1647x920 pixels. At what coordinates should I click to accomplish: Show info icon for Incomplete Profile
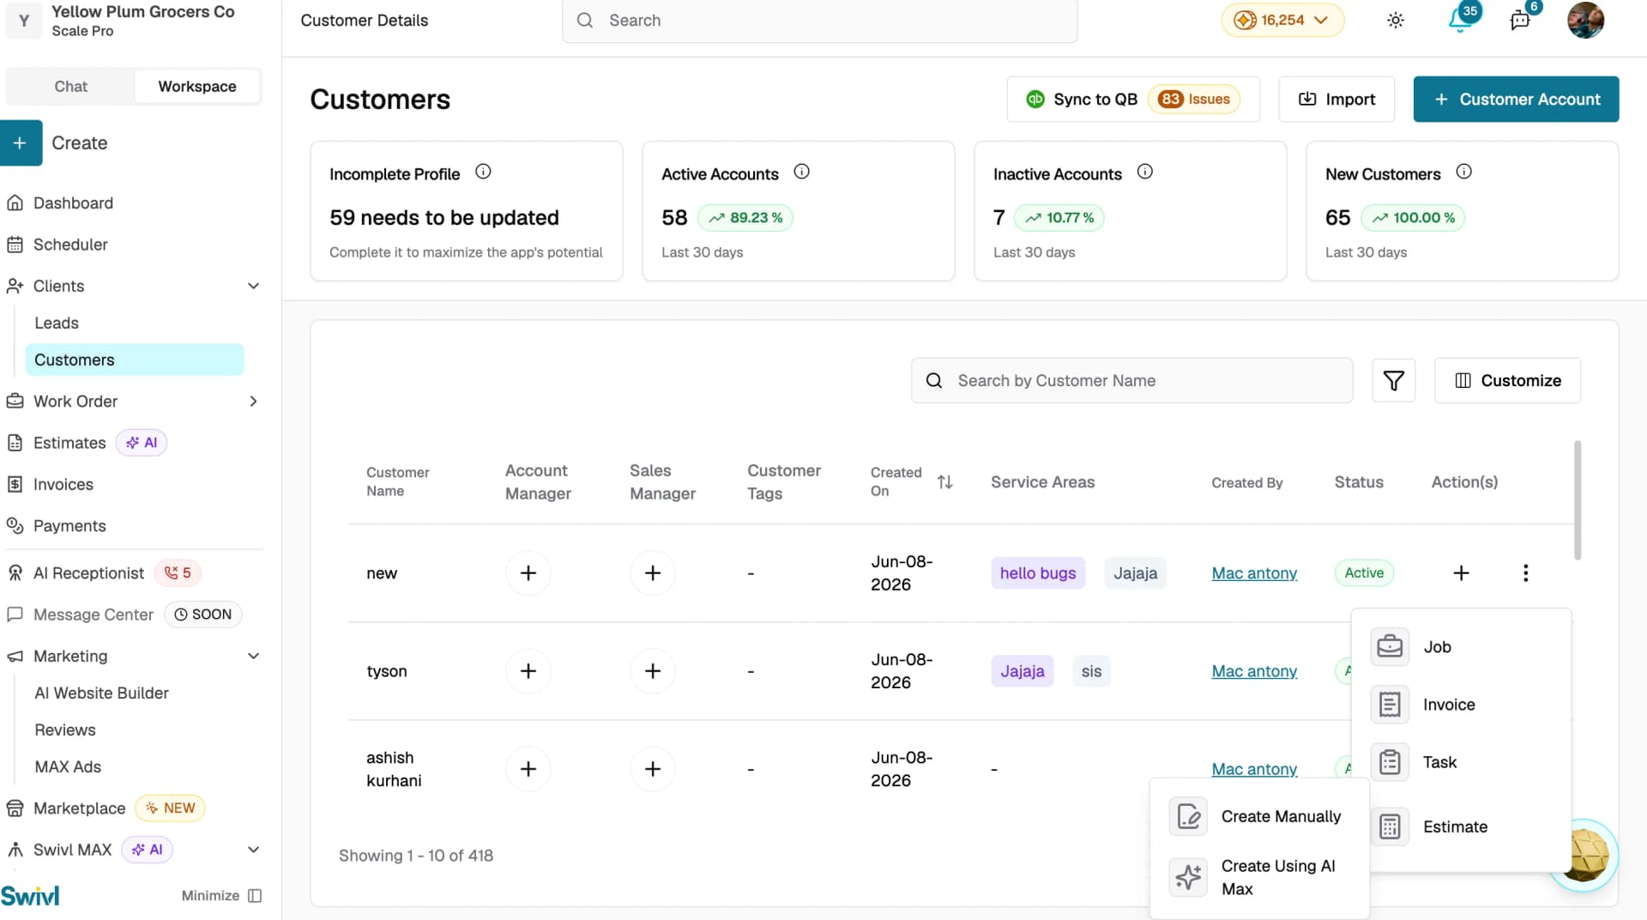point(483,172)
